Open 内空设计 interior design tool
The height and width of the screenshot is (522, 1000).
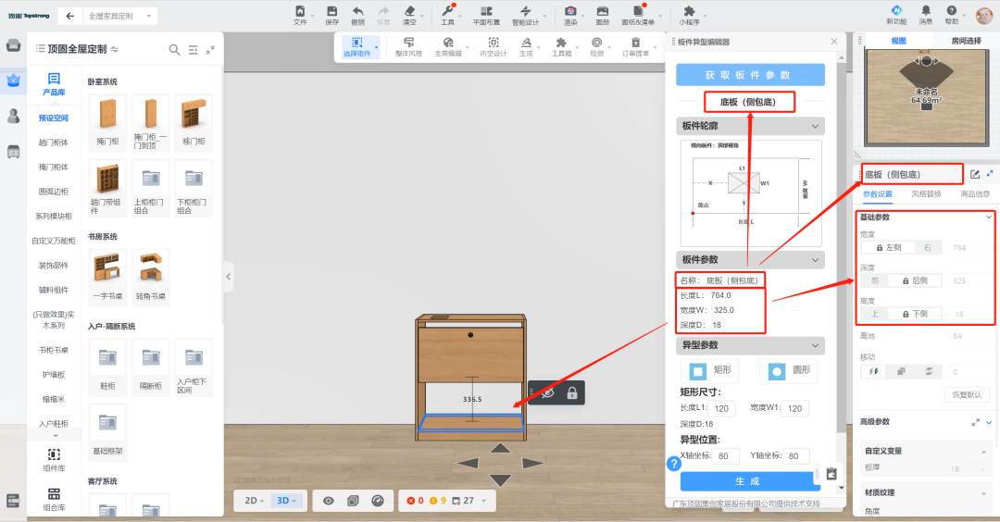tap(493, 46)
